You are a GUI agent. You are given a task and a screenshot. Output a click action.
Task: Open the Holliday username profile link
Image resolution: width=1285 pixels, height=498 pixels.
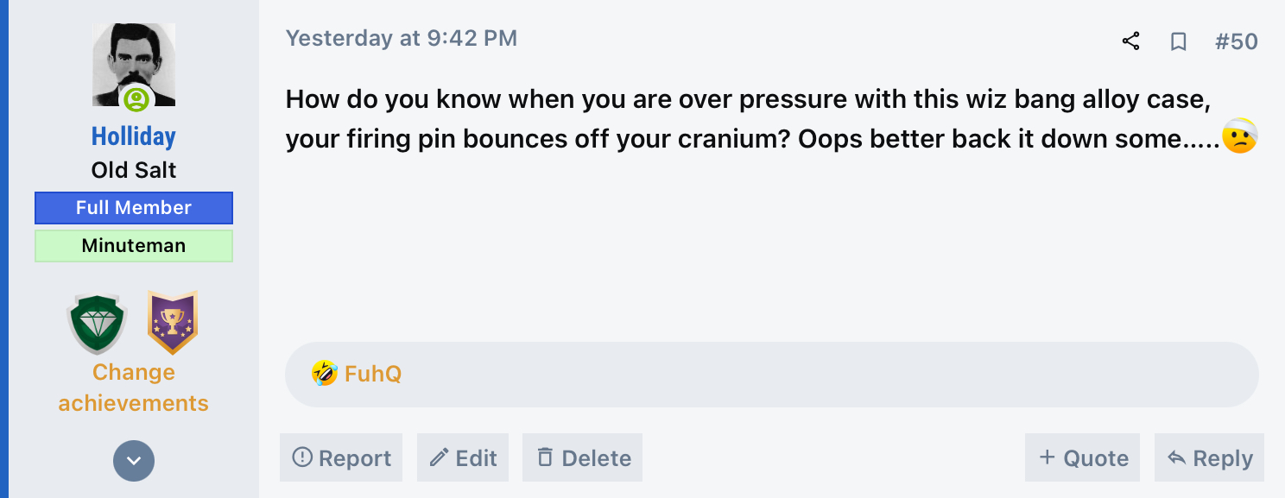[x=134, y=136]
